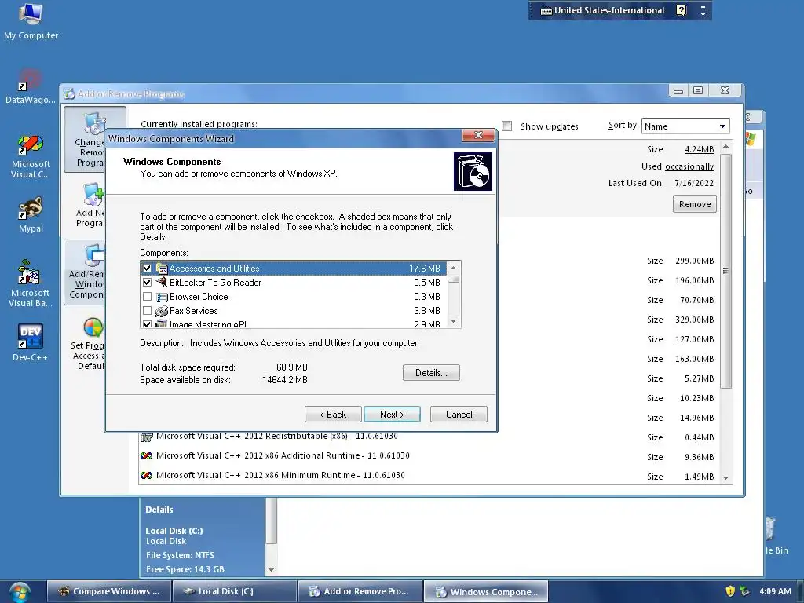Check the Browser Choice checkbox
The image size is (804, 603).
click(147, 296)
